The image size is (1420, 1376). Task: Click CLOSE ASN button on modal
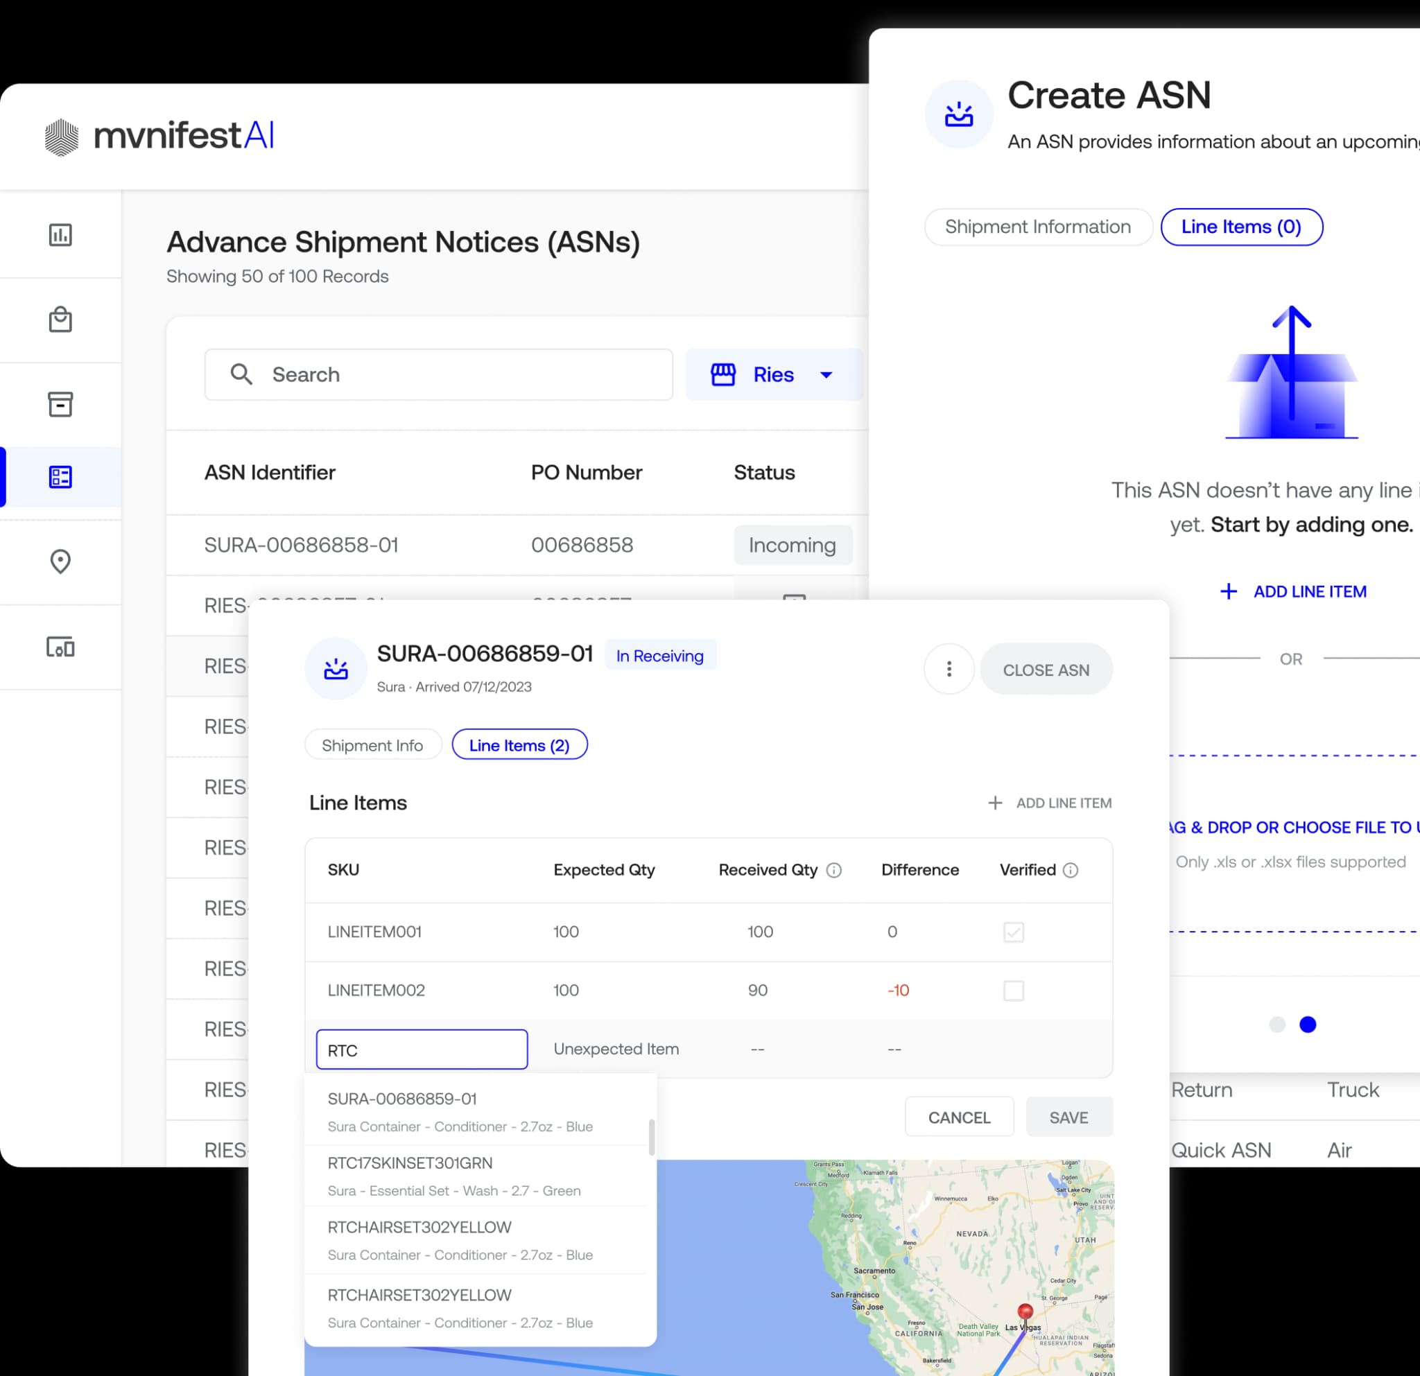1045,668
